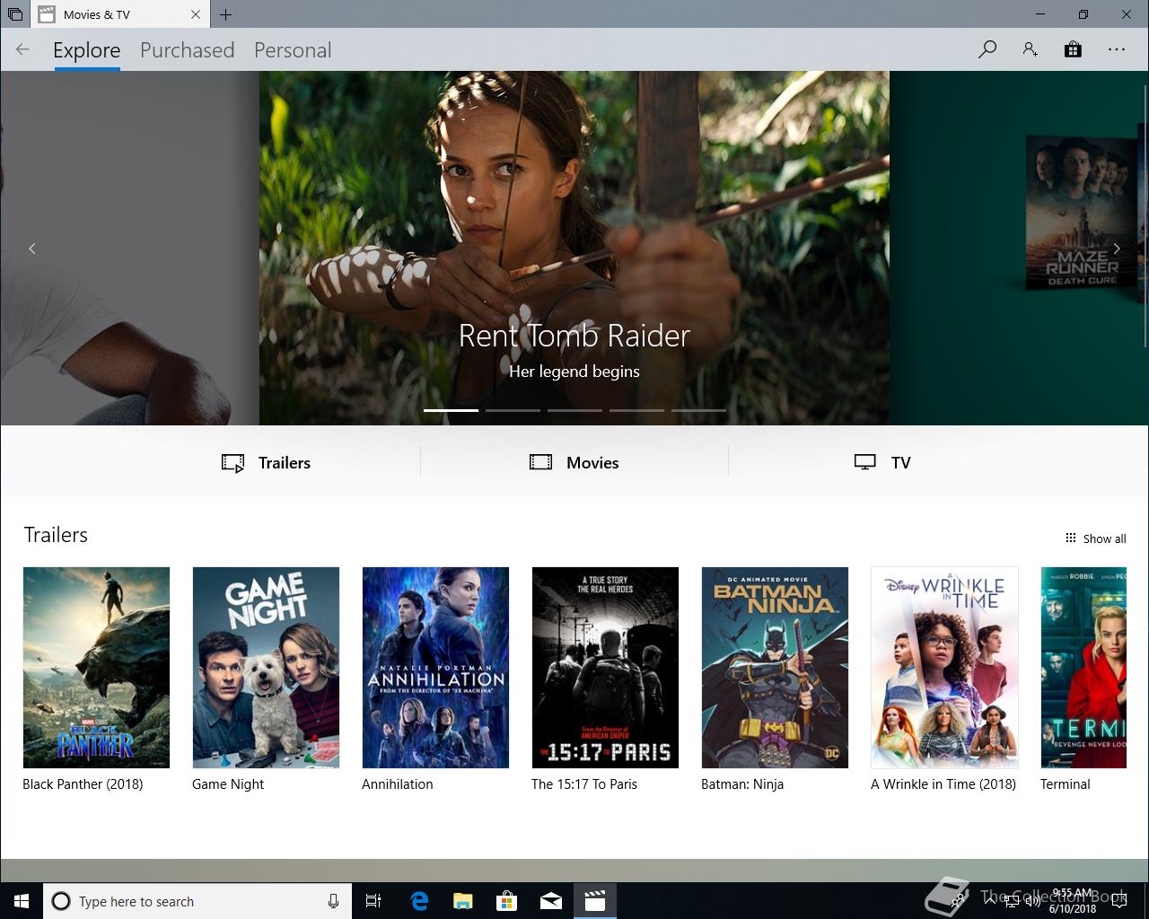Open the Mail app from the taskbar
This screenshot has width=1149, height=919.
coord(550,901)
